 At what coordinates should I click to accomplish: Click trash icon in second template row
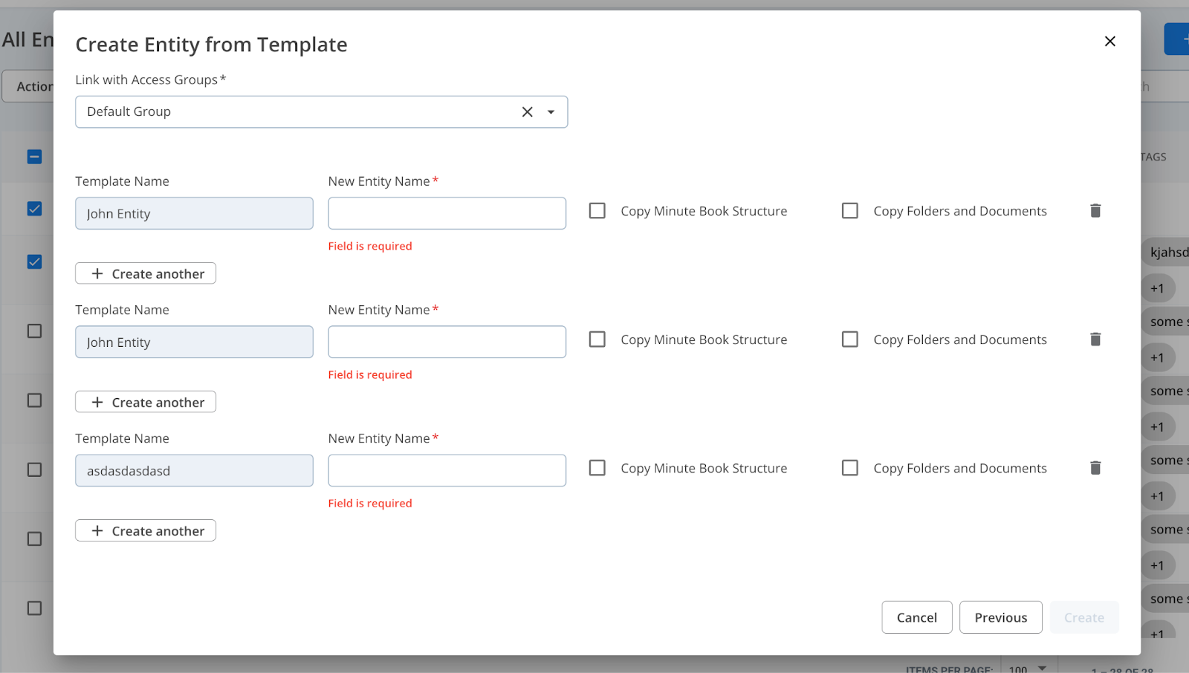point(1095,339)
